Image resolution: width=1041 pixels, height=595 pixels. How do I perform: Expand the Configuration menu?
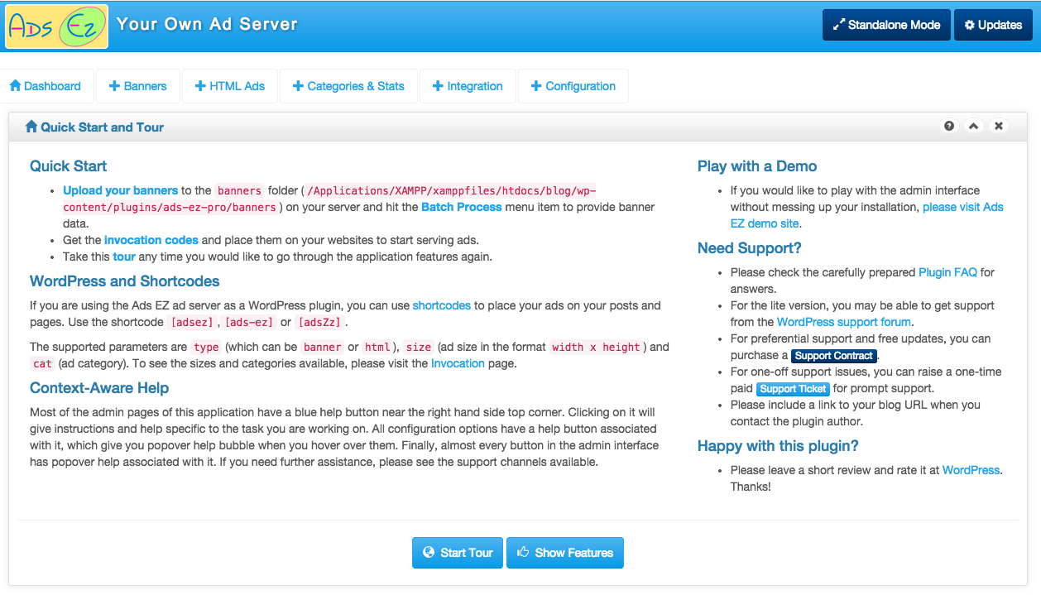pyautogui.click(x=573, y=86)
